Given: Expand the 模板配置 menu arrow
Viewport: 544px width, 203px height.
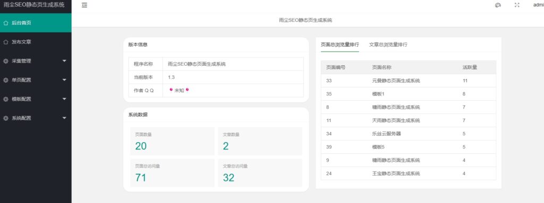Looking at the screenshot, I should click(x=64, y=99).
